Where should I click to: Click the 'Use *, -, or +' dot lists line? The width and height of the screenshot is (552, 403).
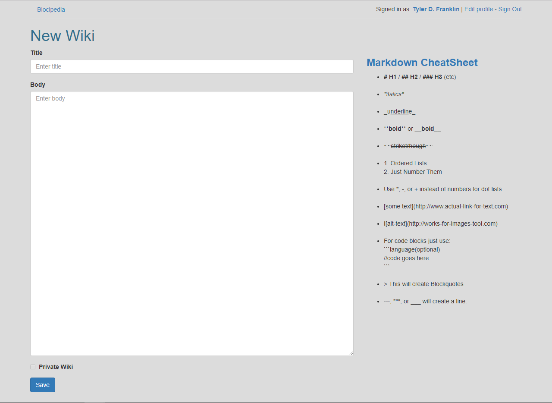click(x=443, y=189)
